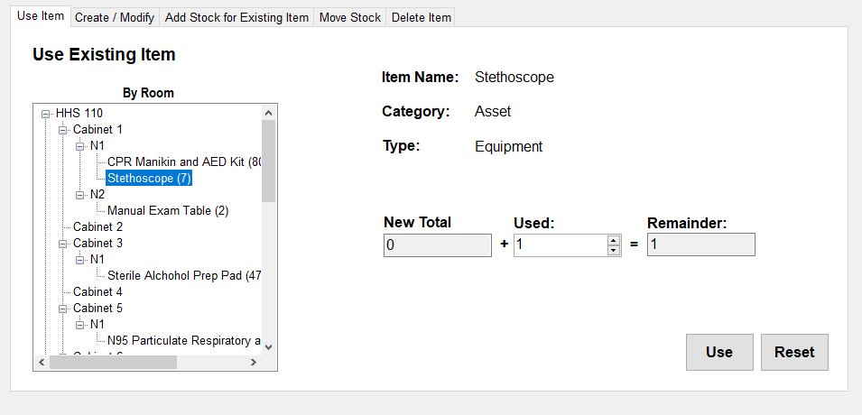The image size is (862, 415).
Task: Click the Use Existing Item heading
Action: tap(104, 54)
